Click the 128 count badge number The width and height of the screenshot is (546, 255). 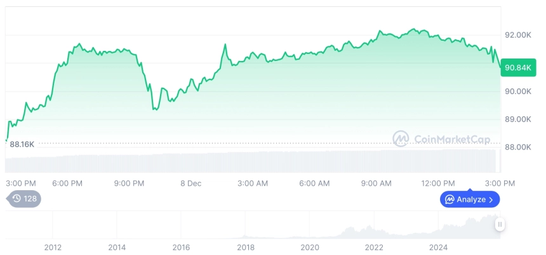[x=30, y=198]
